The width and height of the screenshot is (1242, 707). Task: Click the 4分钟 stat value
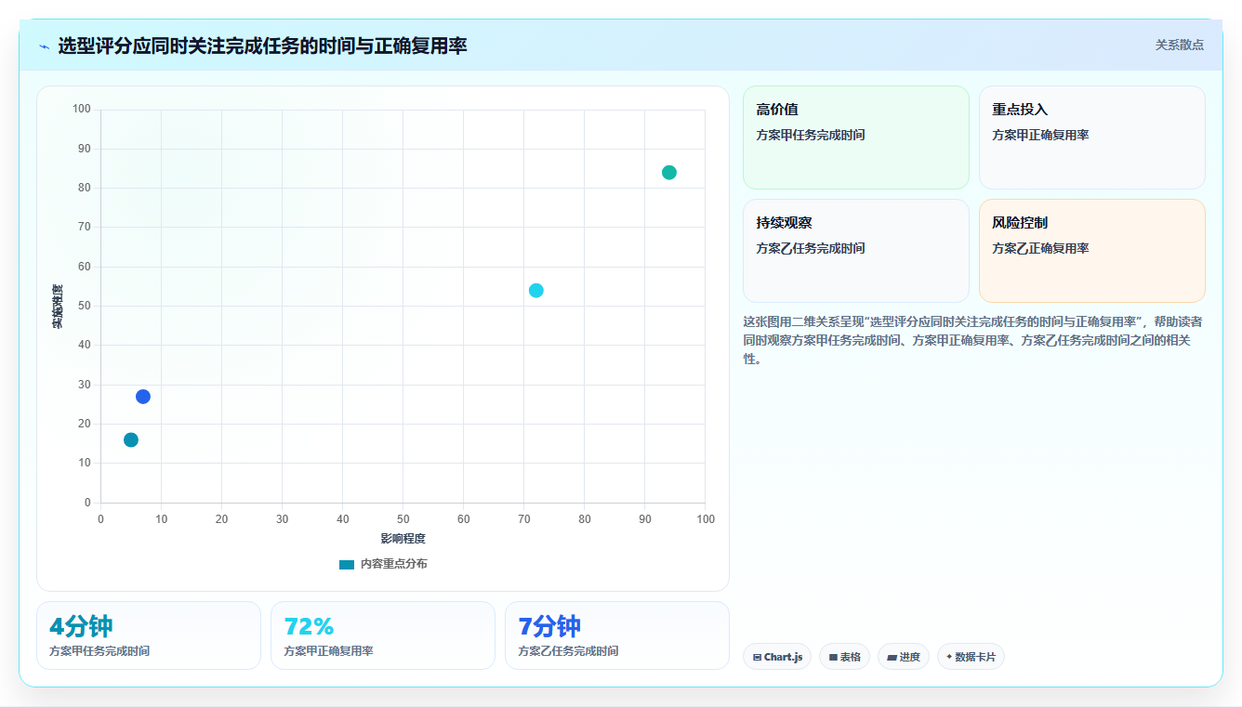pos(81,626)
